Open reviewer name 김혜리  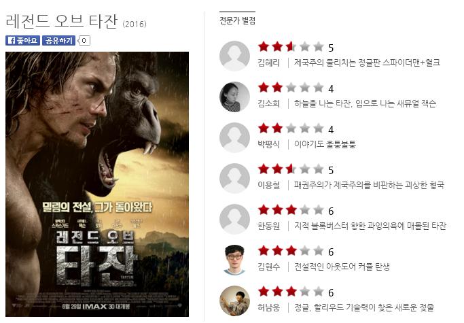pos(268,63)
